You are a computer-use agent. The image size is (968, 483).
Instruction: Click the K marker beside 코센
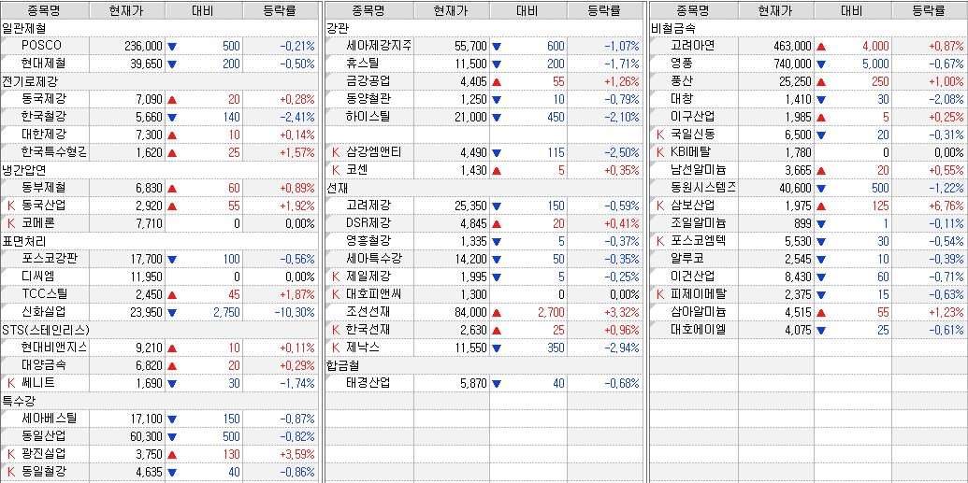pyautogui.click(x=336, y=170)
